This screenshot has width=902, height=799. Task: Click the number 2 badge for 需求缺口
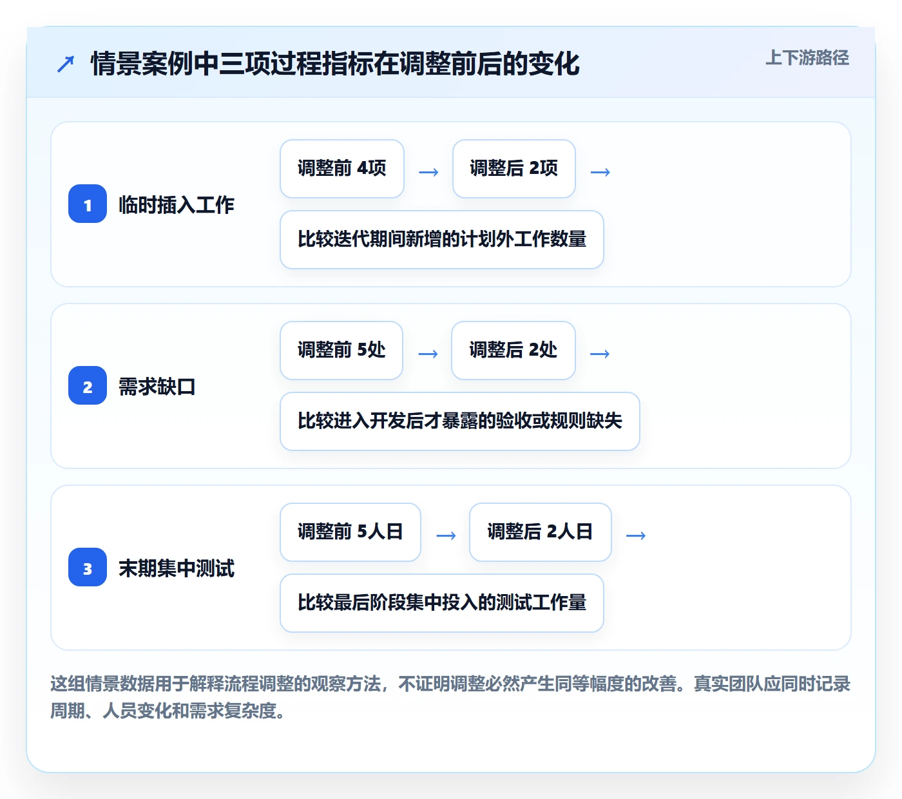[x=88, y=386]
